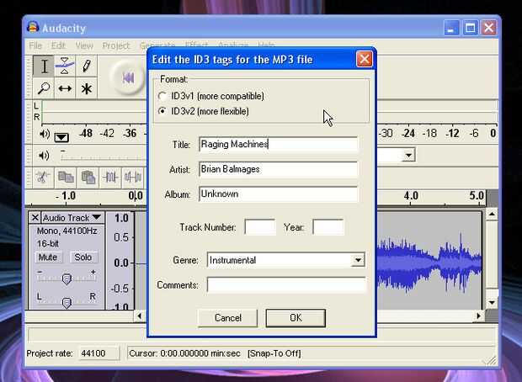Click horizontal scrollbar left arrow
The image size is (522, 382).
point(139,316)
